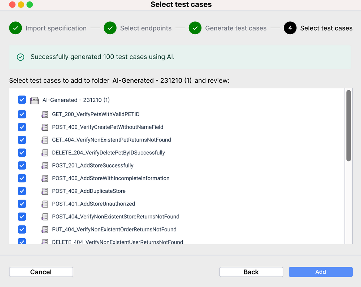Click the test case icon beside GET_200_VerifyPetsWithValidPETID

click(45, 114)
